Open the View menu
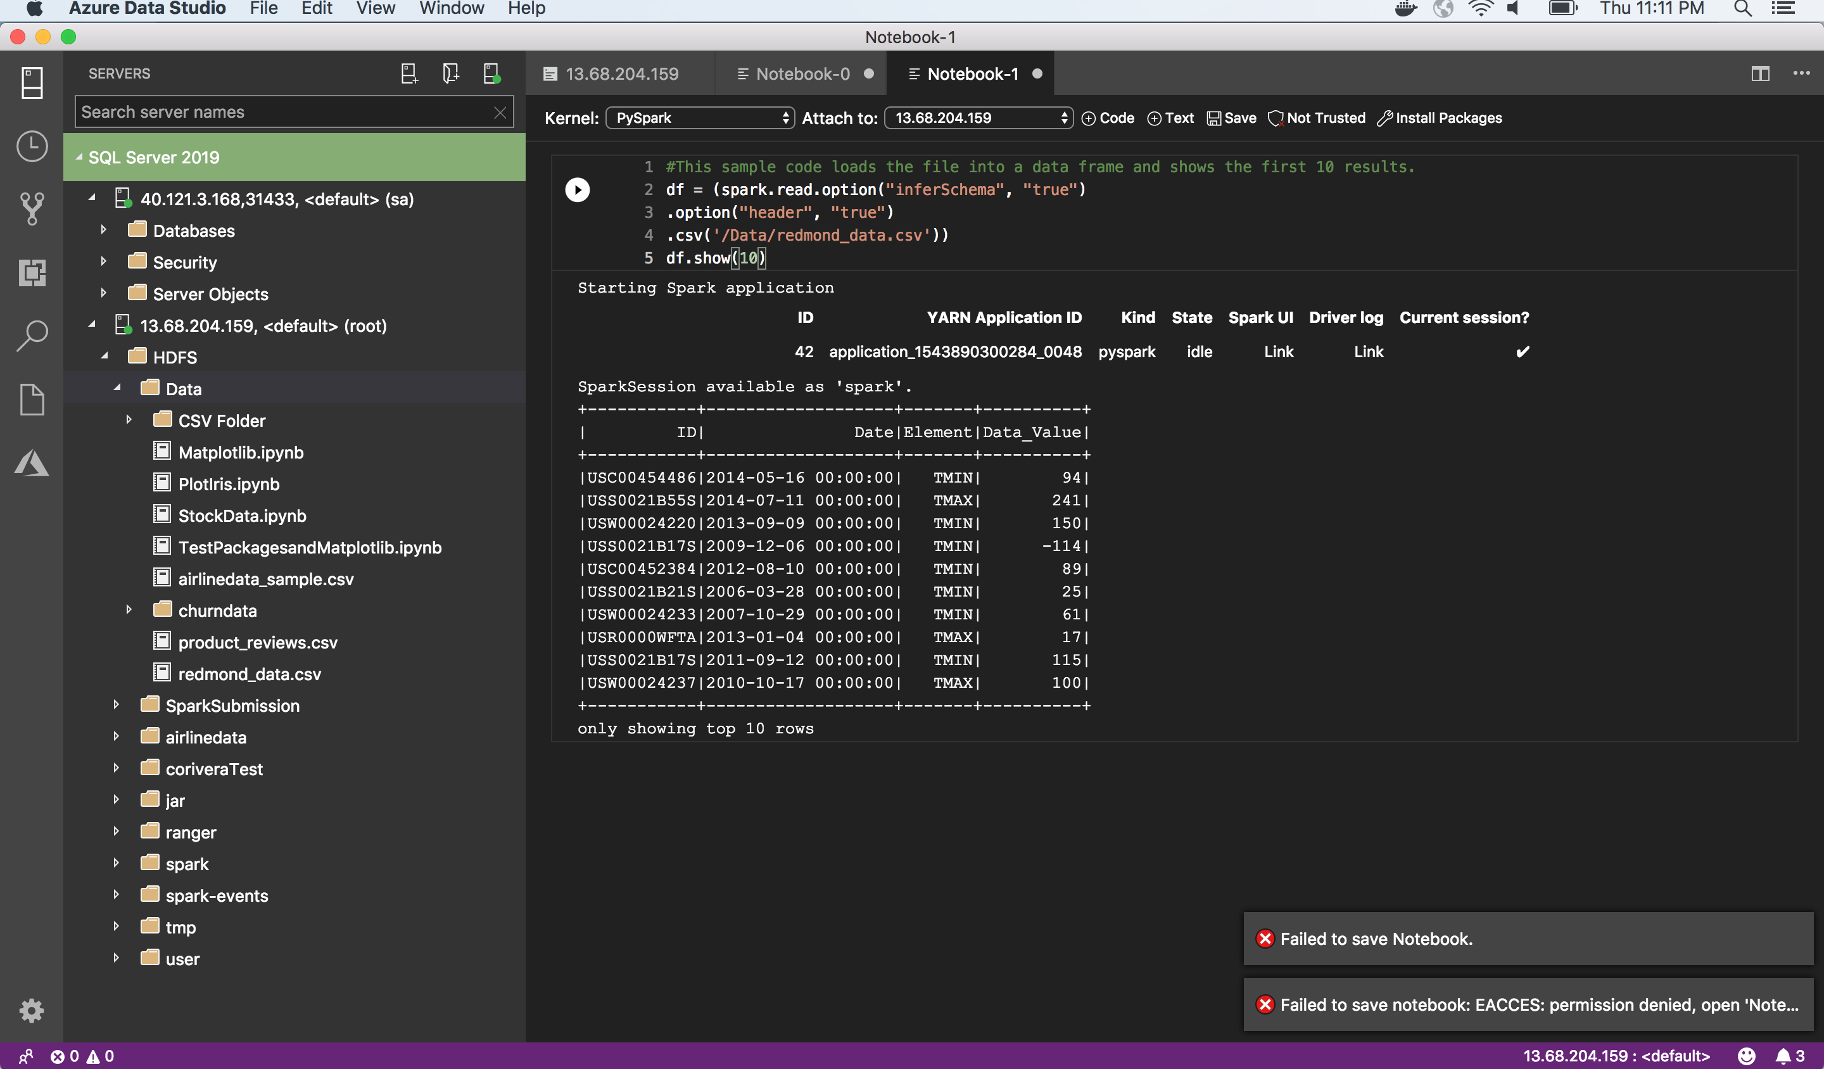 375,9
